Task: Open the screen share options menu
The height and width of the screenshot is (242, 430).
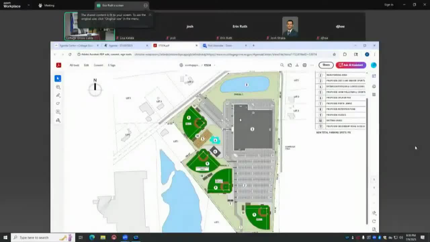Action: pyautogui.click(x=145, y=5)
